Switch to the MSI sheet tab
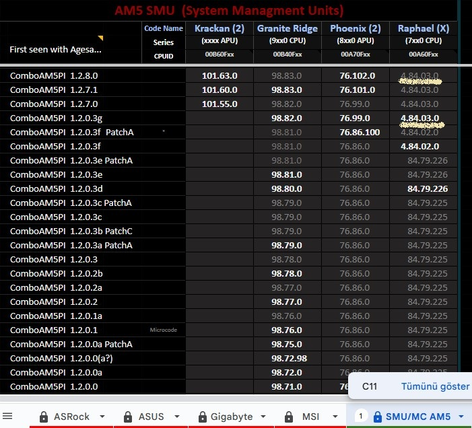472x428 pixels. (x=310, y=417)
